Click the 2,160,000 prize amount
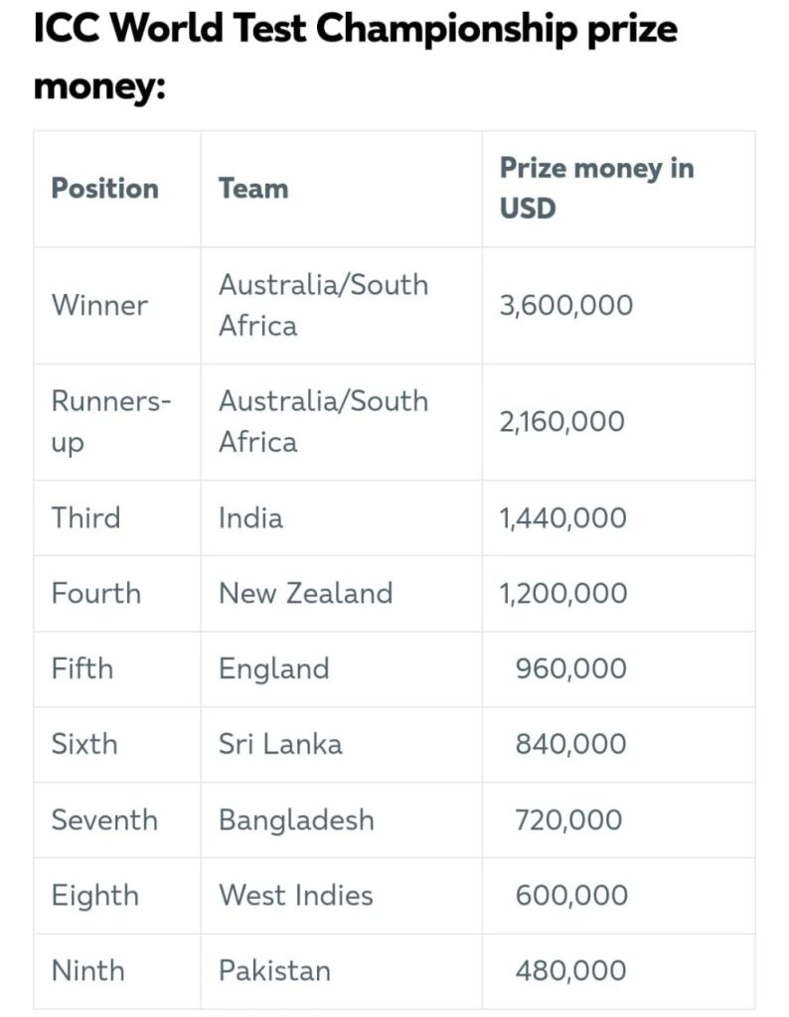The image size is (789, 1017). [x=561, y=422]
